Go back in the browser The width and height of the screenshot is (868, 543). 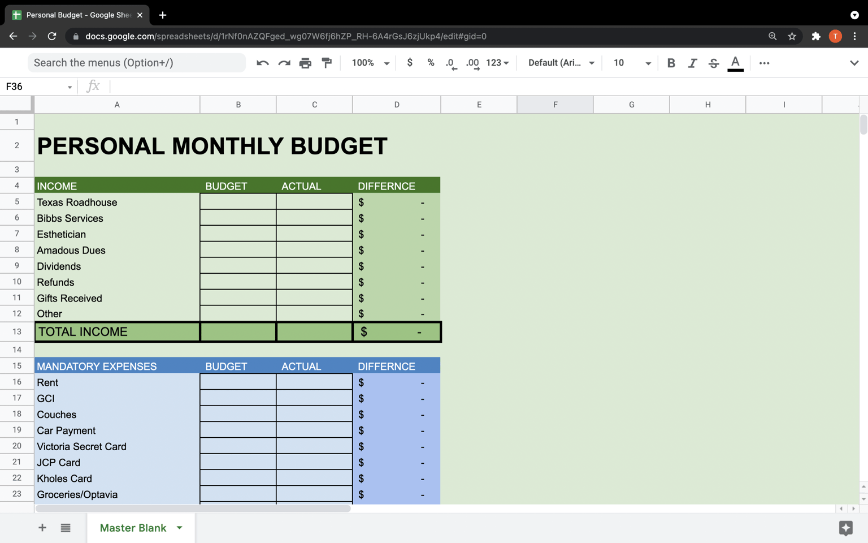click(x=13, y=36)
